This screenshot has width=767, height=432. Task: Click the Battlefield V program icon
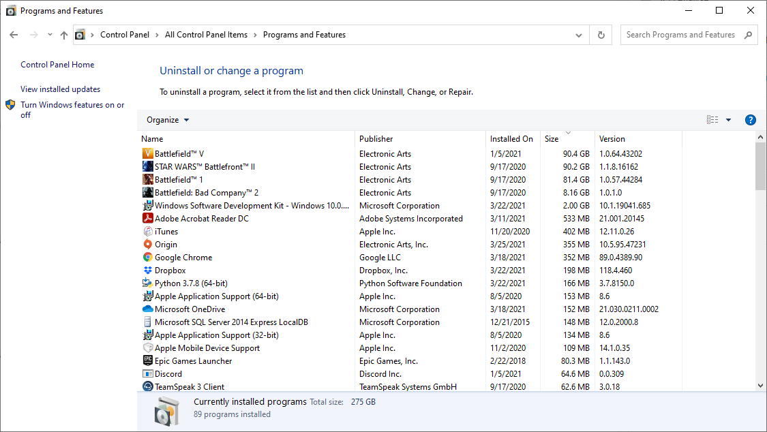148,154
